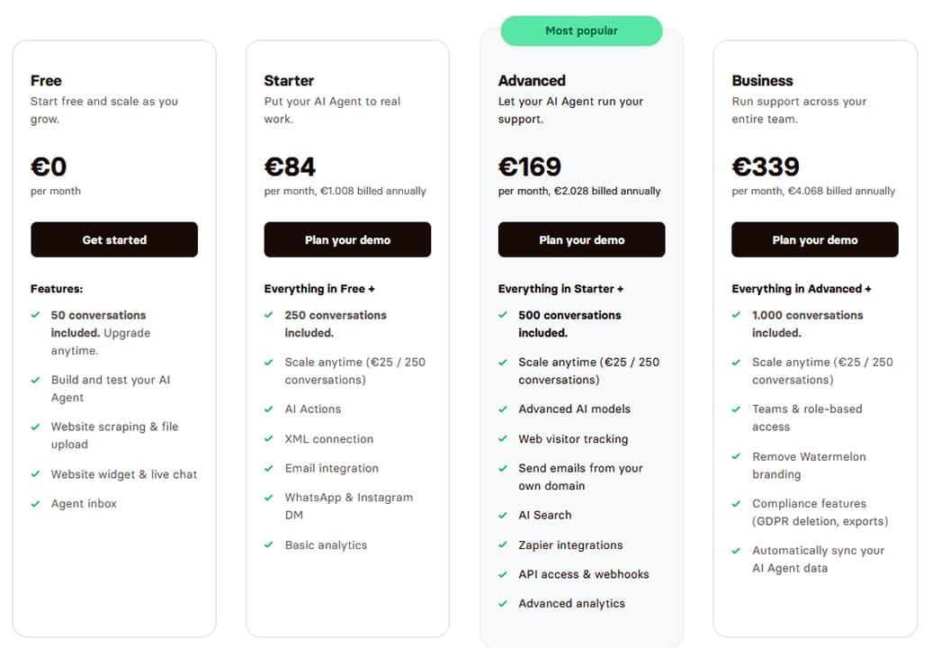Click checkmark icon next to Zapier integrations
Screen dimensions: 941x648
tap(503, 544)
